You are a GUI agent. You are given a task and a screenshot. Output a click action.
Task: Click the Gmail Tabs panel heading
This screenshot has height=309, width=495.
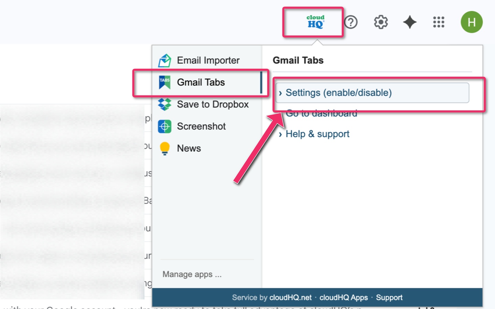pyautogui.click(x=298, y=60)
